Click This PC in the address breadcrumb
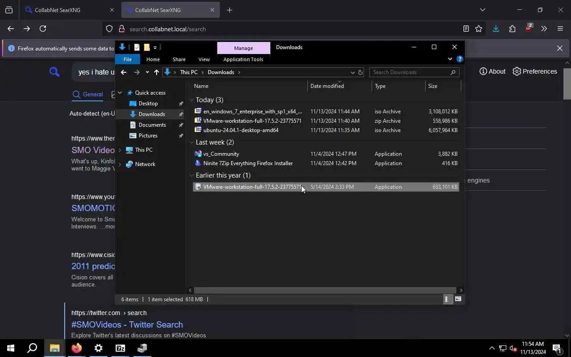Viewport: 571px width, 357px height. [x=189, y=72]
